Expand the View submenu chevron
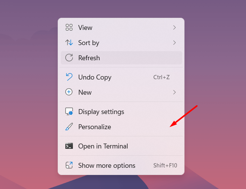Viewport: 246px width, 189px height. (x=174, y=28)
